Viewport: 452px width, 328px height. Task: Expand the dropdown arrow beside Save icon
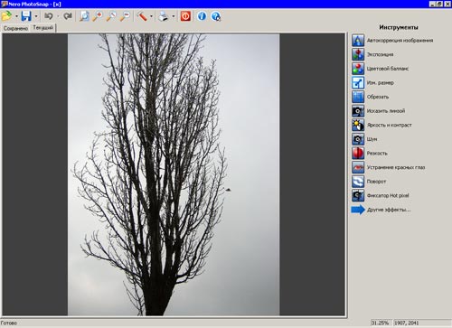[x=36, y=16]
